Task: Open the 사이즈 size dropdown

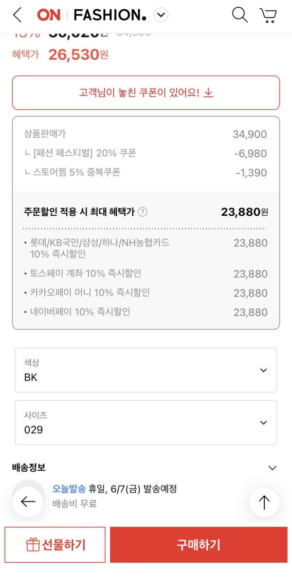Action: click(146, 423)
